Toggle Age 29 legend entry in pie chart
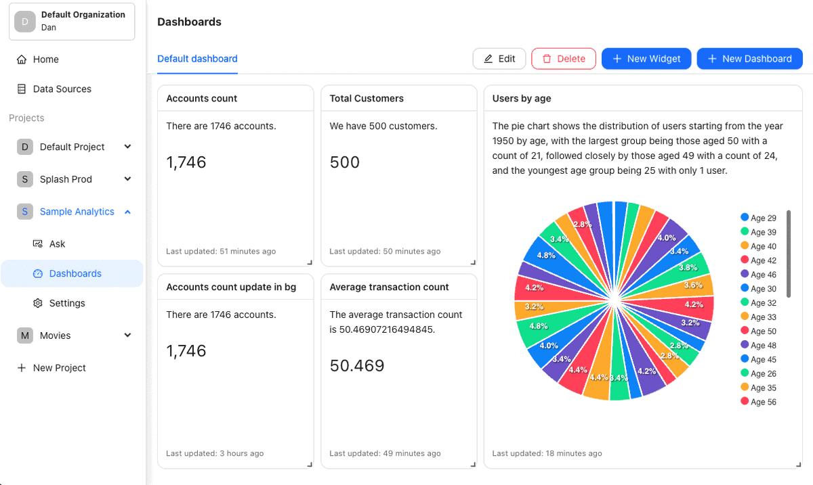 (x=759, y=218)
